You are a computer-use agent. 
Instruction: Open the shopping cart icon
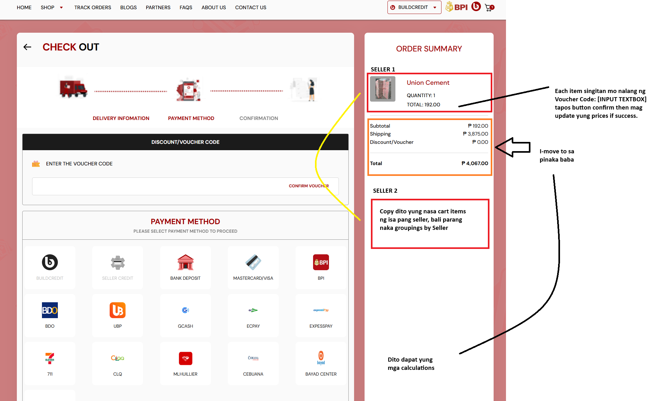(x=489, y=8)
